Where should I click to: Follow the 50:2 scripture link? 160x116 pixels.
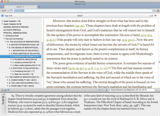tap(143, 35)
